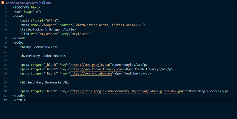The image size is (237, 119).
Task: Click the closing </body> tag
Action: click(x=19, y=96)
